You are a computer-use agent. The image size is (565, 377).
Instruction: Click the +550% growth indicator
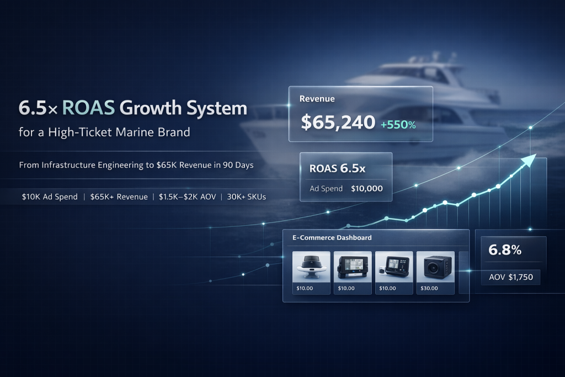398,125
